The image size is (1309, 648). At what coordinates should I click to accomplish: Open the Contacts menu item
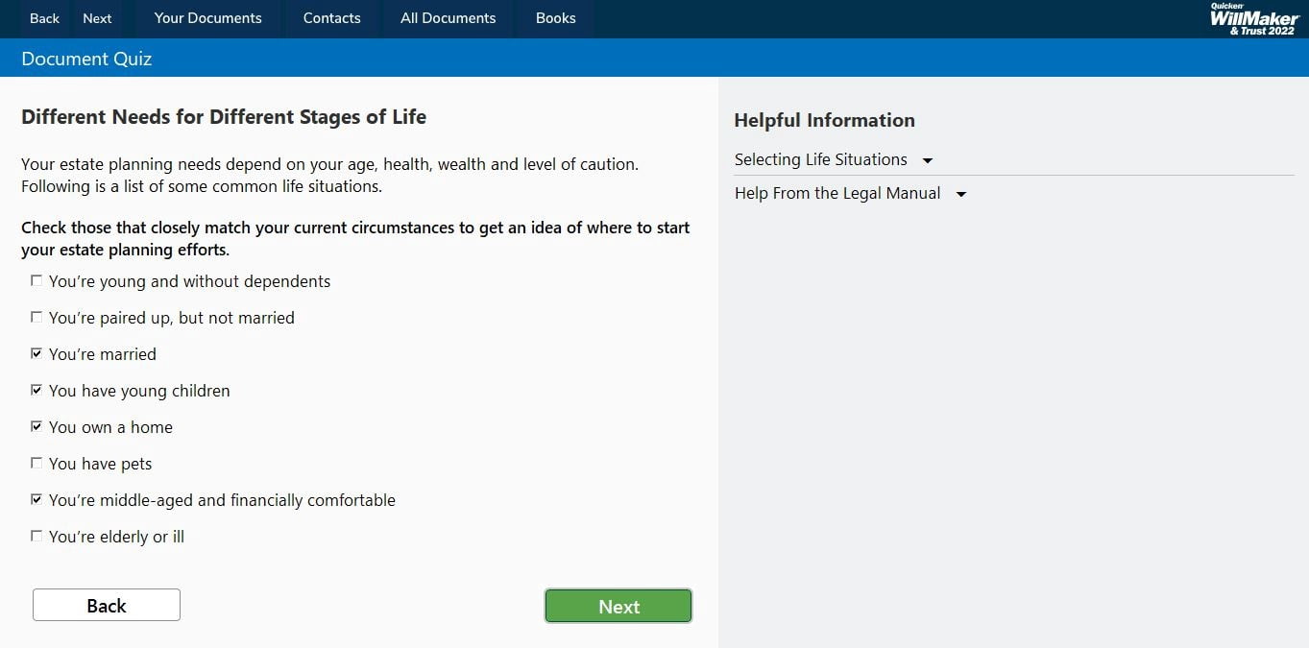[x=331, y=18]
